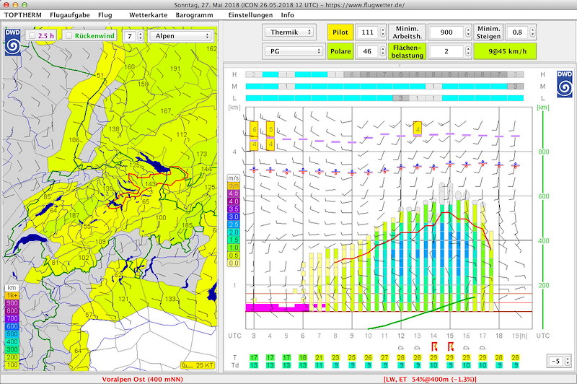Click the DWD logo on the map
Image resolution: width=577 pixels, height=384 pixels.
[x=13, y=43]
